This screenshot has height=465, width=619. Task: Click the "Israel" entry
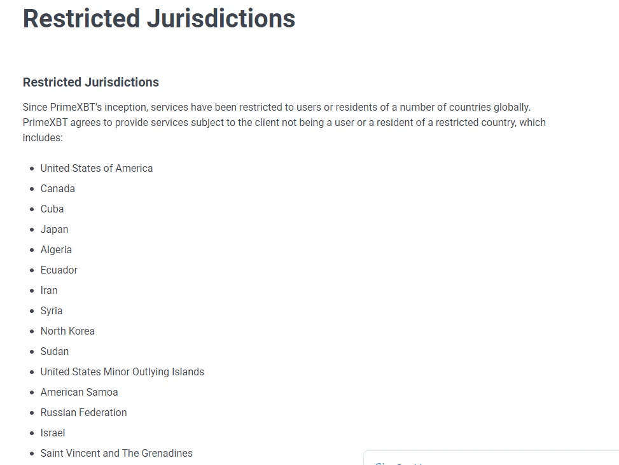pyautogui.click(x=53, y=433)
